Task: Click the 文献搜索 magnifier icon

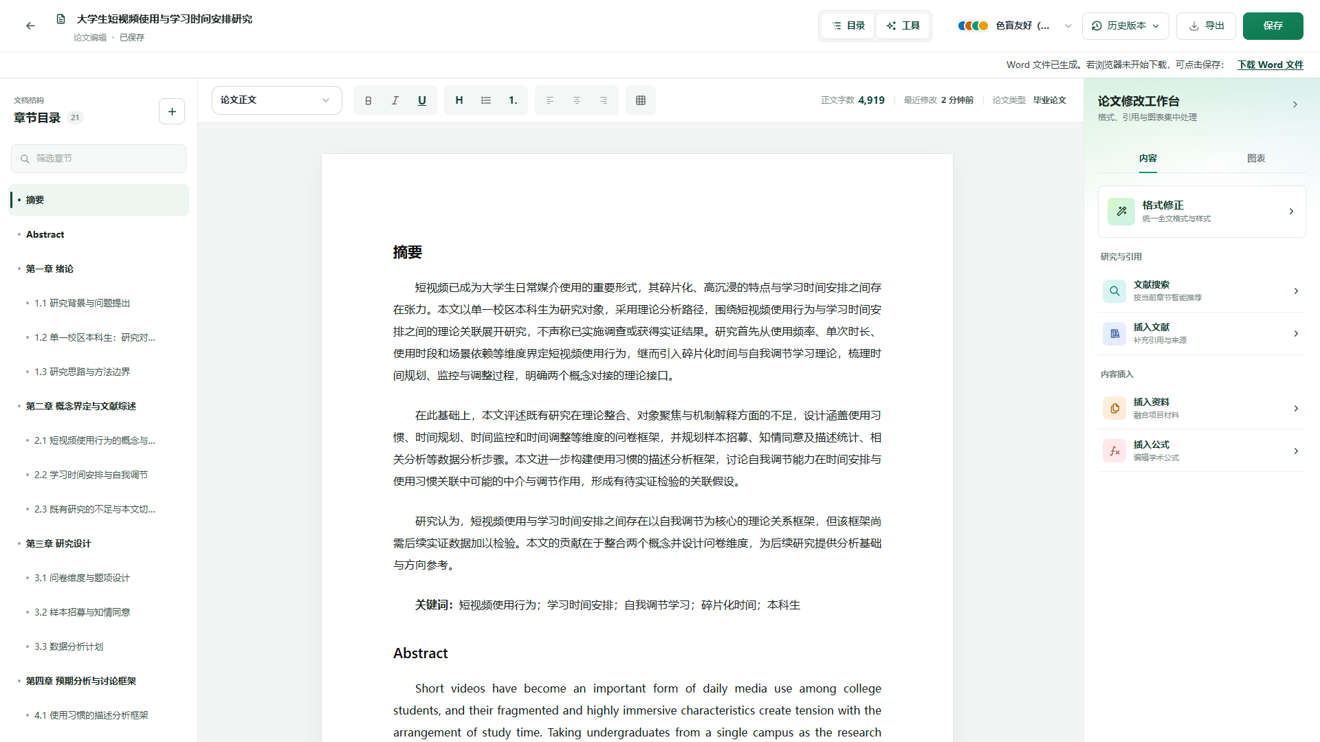Action: (x=1114, y=291)
